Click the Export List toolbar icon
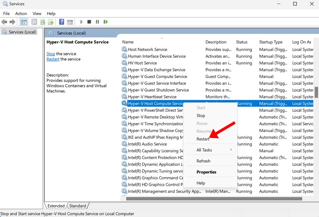 (x=51, y=22)
